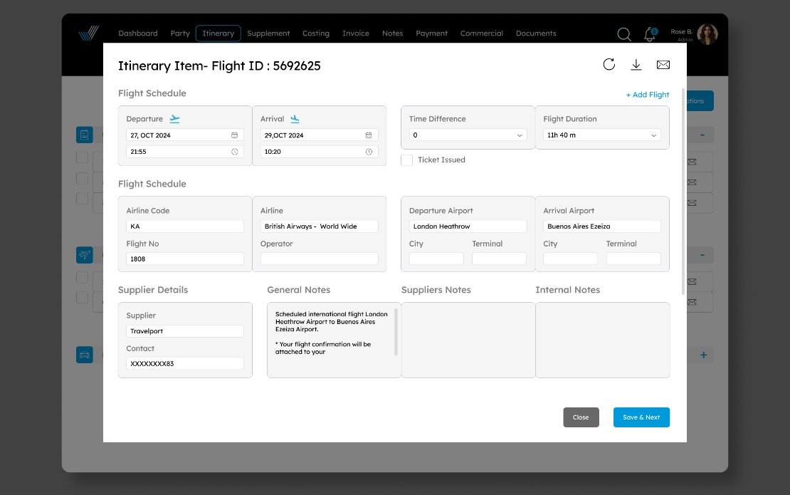This screenshot has width=790, height=495.
Task: Click the + Add Flight link
Action: (x=648, y=95)
